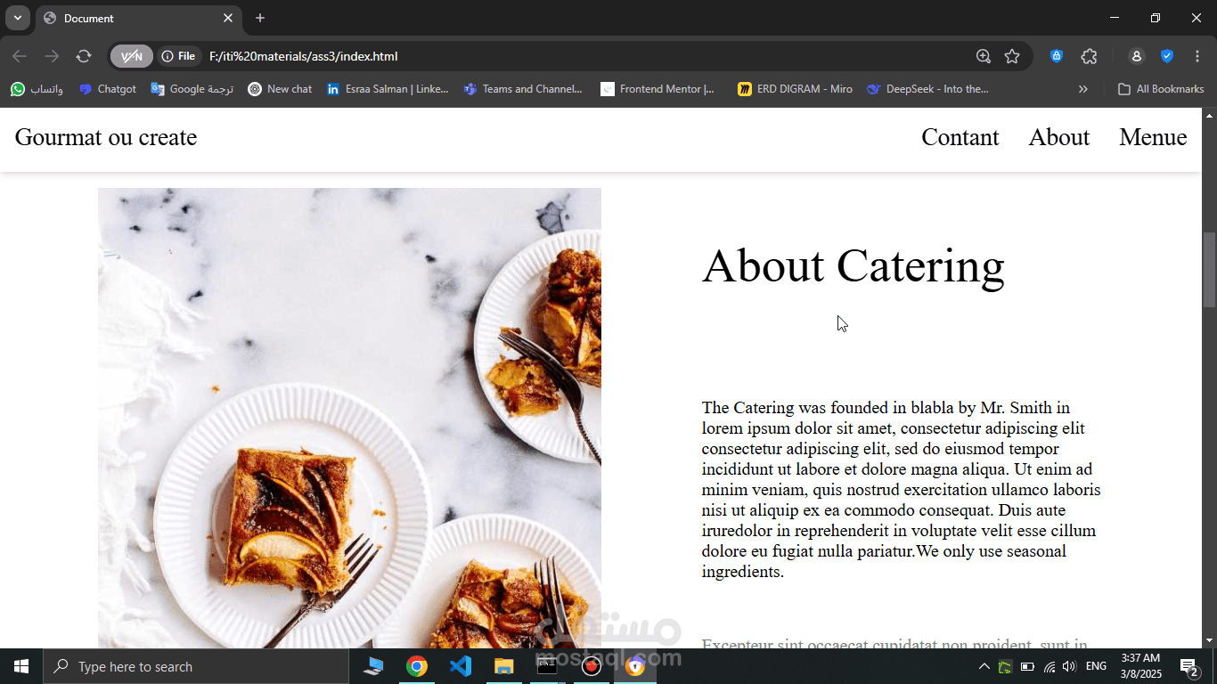Click the dessert plates photo
Viewport: 1217px width, 684px height.
(349, 418)
